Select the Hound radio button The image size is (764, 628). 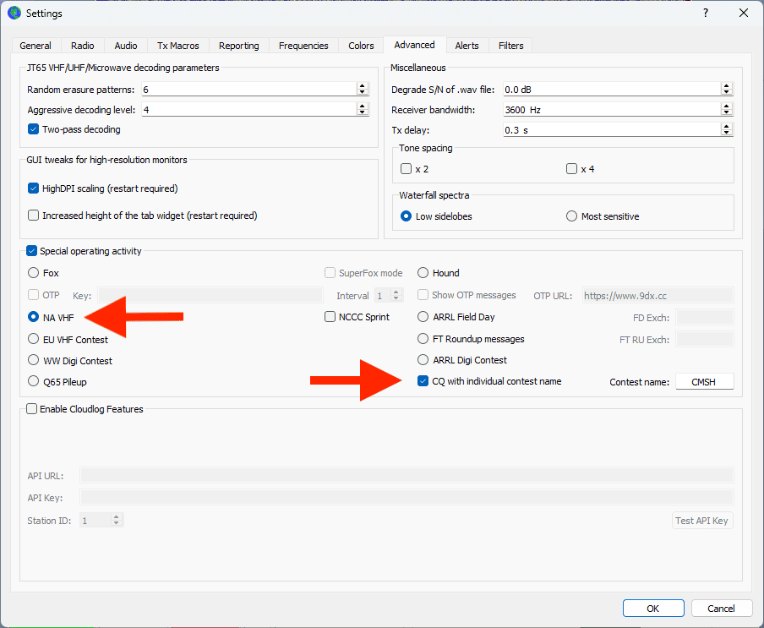pos(423,273)
